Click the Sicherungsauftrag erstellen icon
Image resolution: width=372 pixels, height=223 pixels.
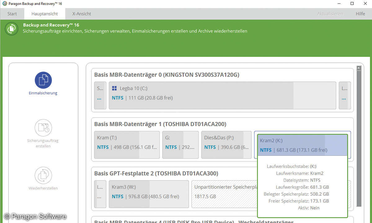point(43,128)
